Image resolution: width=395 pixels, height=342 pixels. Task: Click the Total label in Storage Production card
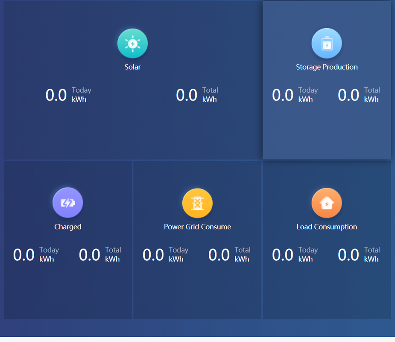pos(372,90)
